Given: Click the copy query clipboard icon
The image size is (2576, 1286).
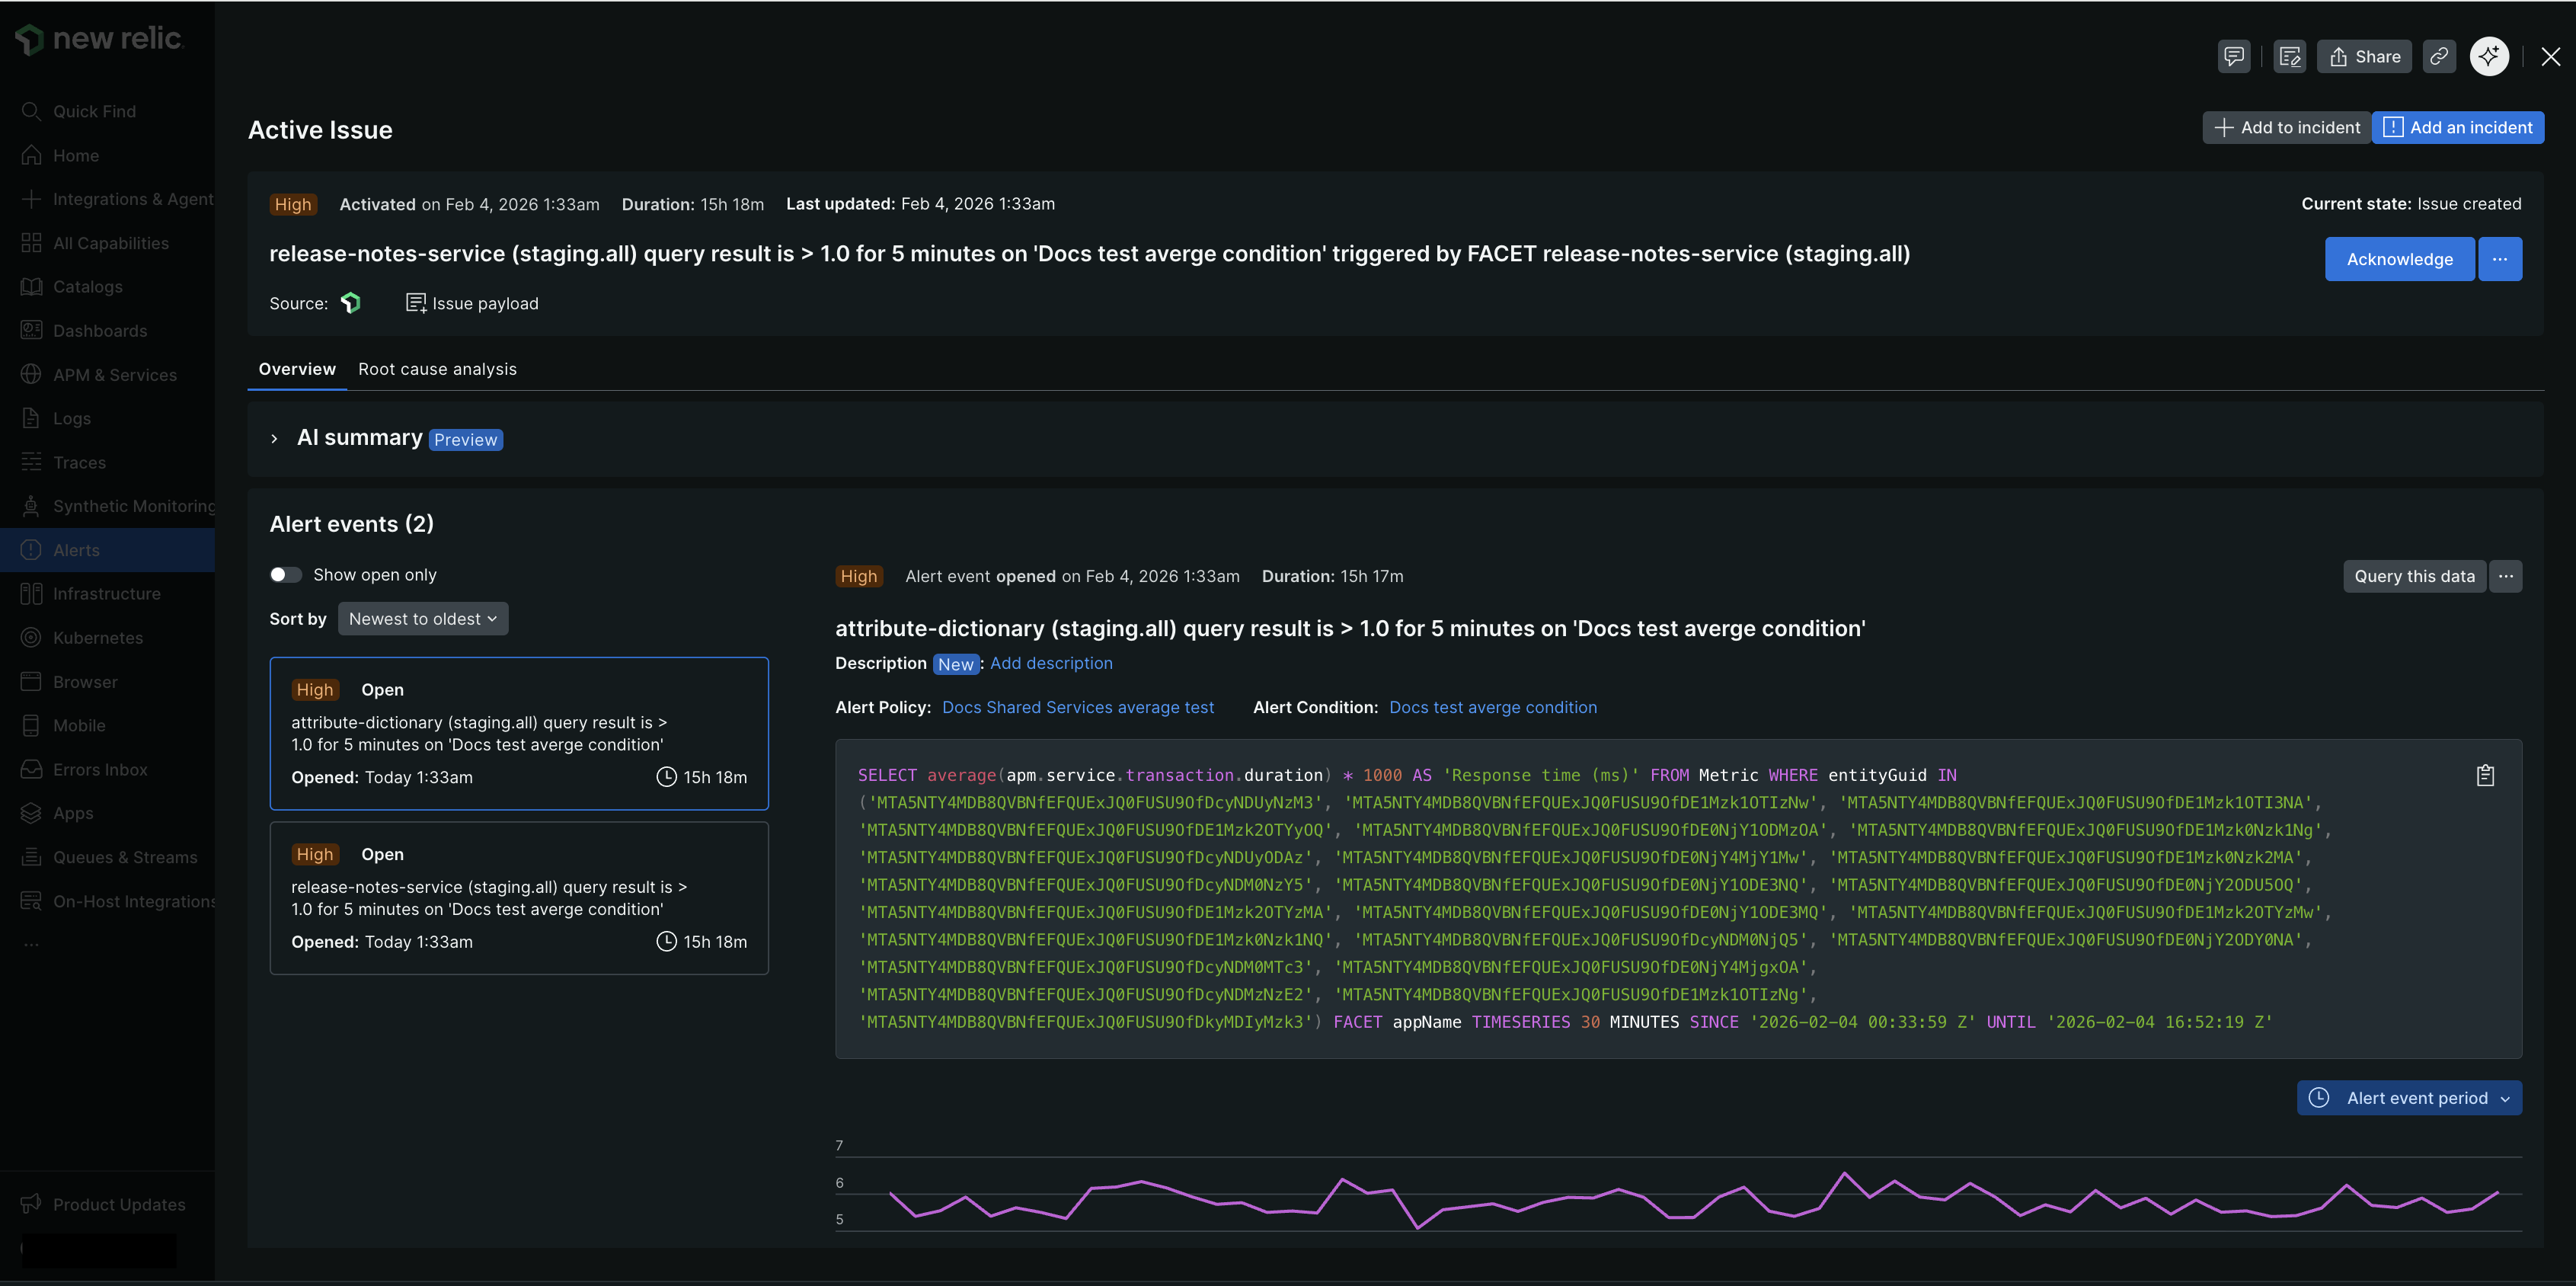Looking at the screenshot, I should click(2485, 775).
